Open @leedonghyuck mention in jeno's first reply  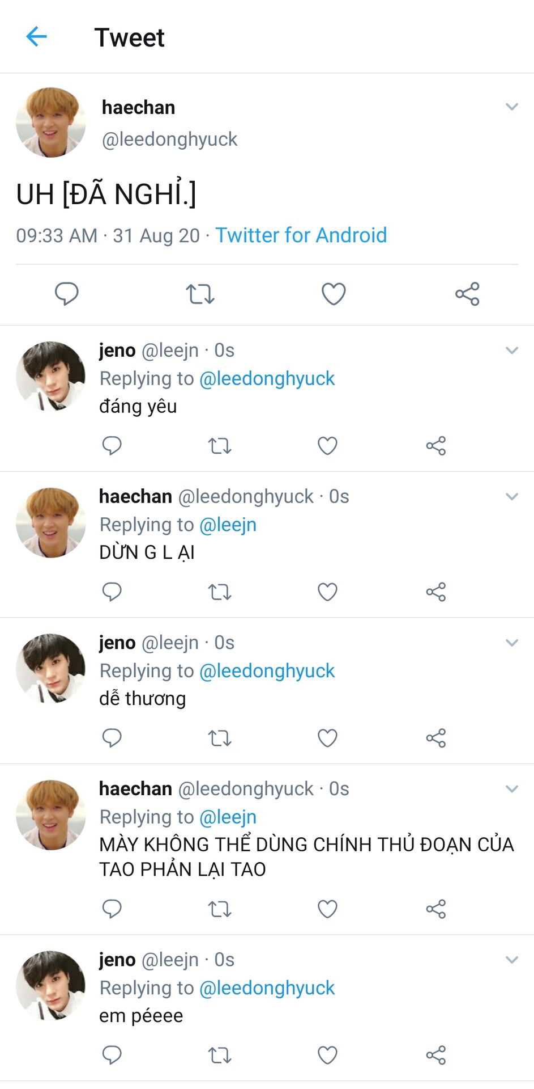pos(267,378)
